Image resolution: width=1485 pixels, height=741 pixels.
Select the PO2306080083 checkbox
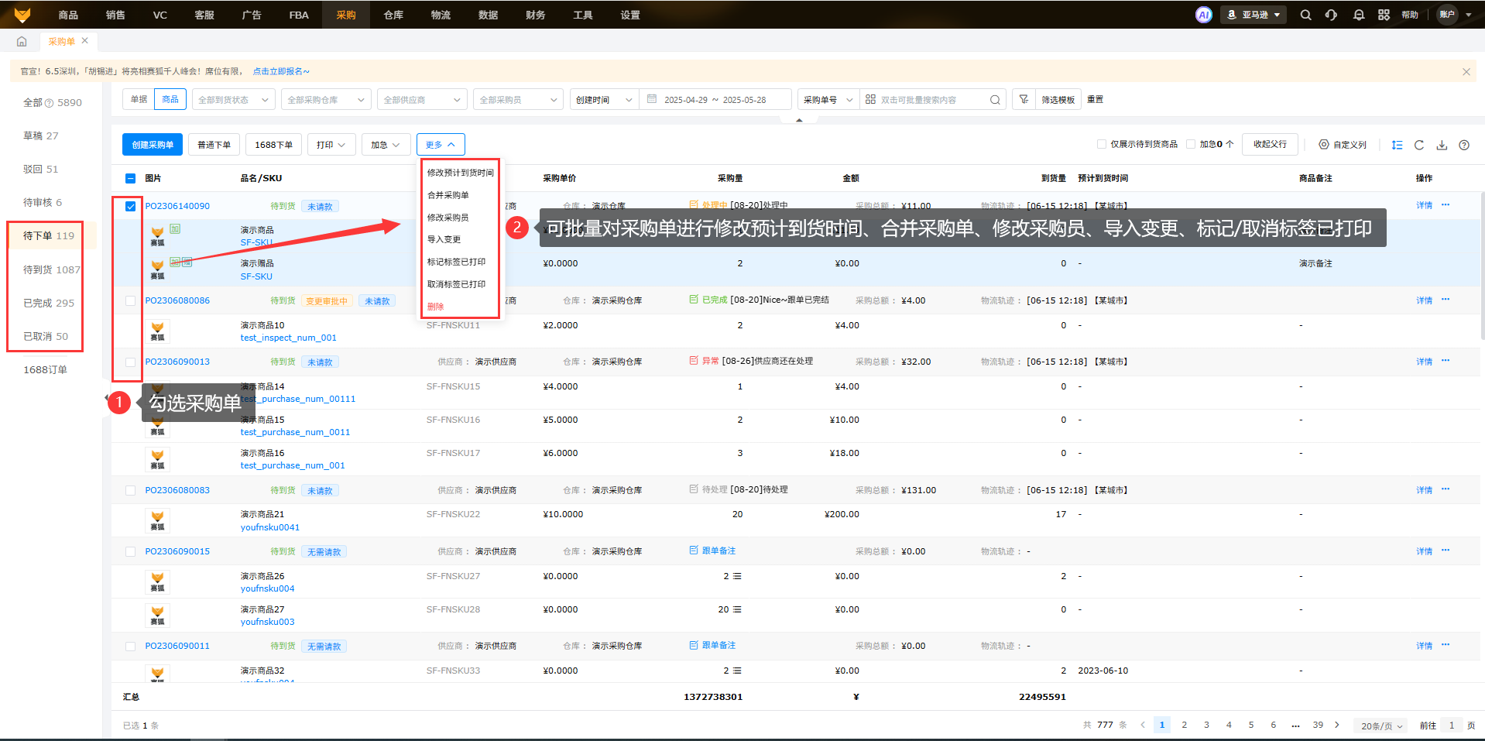130,491
